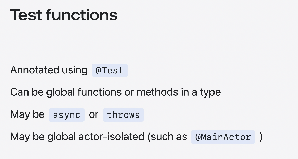Click the word "or" between async and throws

[x=94, y=114]
